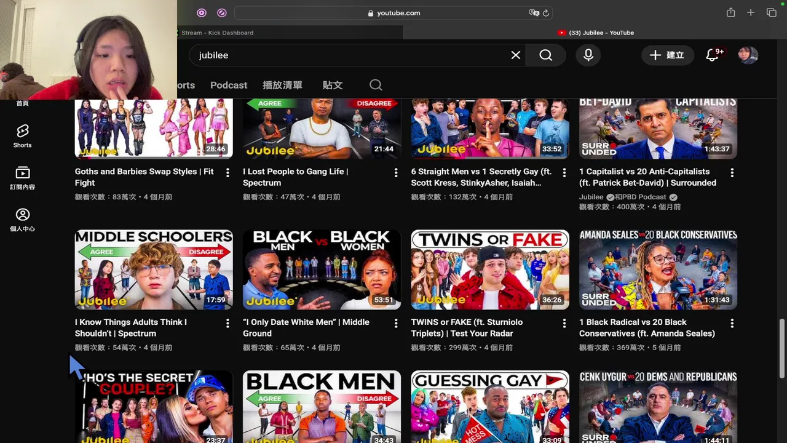This screenshot has width=787, height=443.
Task: Open more options for 1 Black Radical video
Action: pos(732,323)
